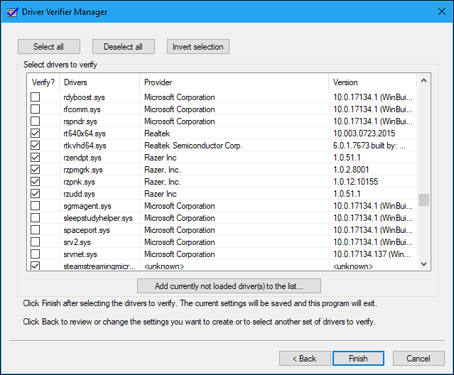
Task: Check the spaceport.sys verify checkbox
Action: click(x=36, y=229)
